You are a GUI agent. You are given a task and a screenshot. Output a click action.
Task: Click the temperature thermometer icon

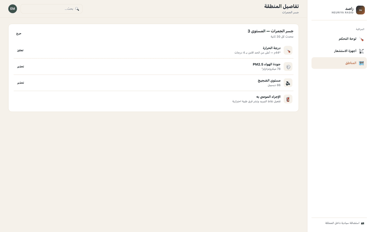point(288,51)
